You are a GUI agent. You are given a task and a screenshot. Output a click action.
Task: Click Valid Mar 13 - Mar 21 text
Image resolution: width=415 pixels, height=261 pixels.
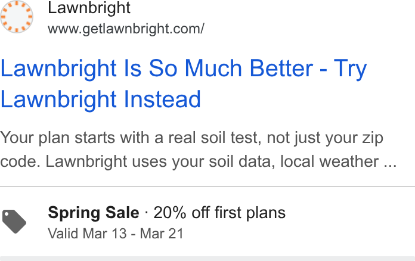(x=116, y=234)
